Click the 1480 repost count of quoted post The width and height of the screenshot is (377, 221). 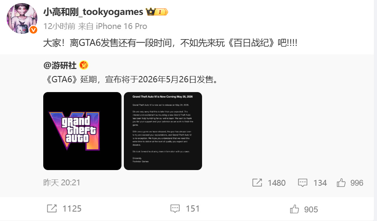click(x=277, y=183)
